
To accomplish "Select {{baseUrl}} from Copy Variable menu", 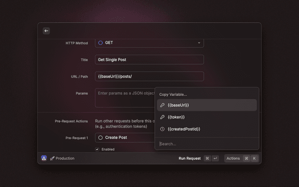I will tap(206, 105).
